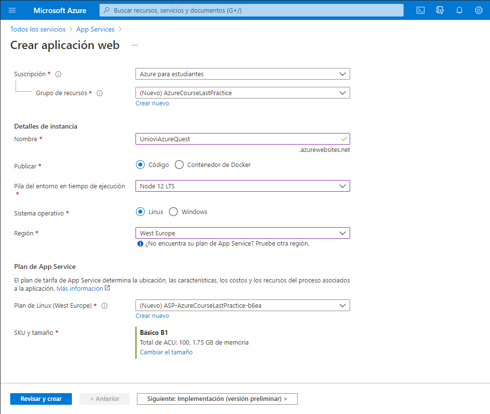Click the Plan de App Service heading
This screenshot has width=490, height=414.
(45, 266)
